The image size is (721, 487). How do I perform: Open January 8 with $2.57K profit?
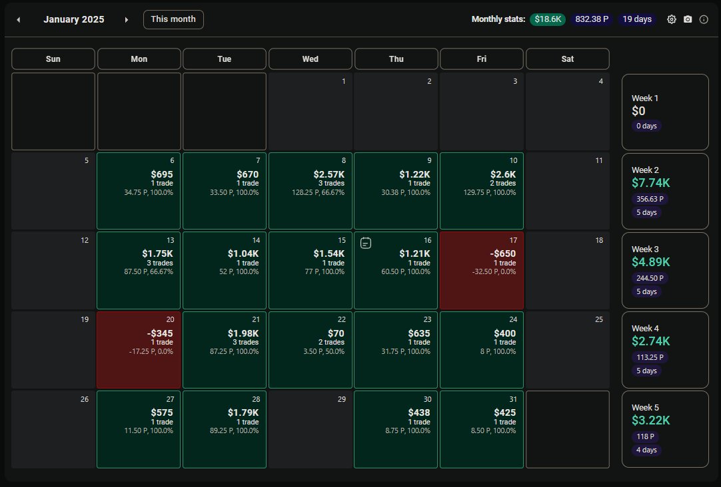[311, 191]
